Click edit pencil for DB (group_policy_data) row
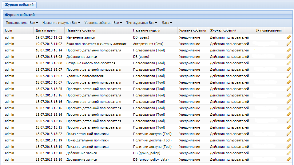The height and width of the screenshot is (165, 294). click(288, 159)
